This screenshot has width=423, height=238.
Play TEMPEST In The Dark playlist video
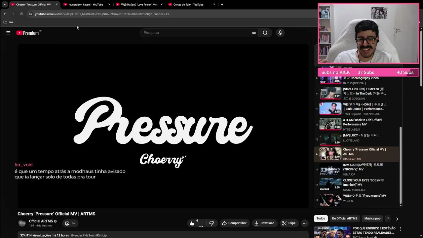[330, 94]
